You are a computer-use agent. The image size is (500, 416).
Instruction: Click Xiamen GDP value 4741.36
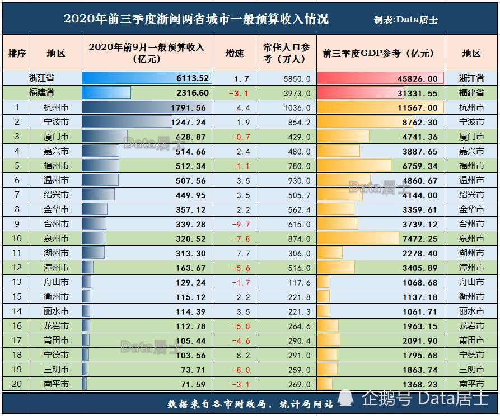(x=420, y=137)
